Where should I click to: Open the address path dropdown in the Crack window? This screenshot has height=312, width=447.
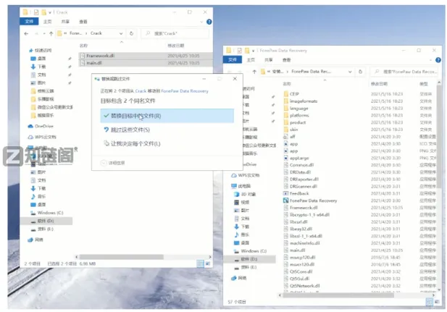tap(121, 33)
